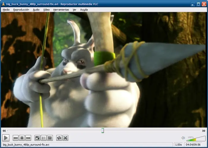Jump to previous media track
This screenshot has height=148, width=208.
[x=15, y=138]
